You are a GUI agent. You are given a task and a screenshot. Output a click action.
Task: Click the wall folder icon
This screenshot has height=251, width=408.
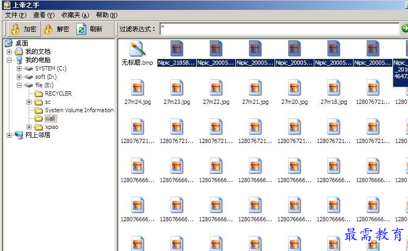pyautogui.click(x=39, y=118)
